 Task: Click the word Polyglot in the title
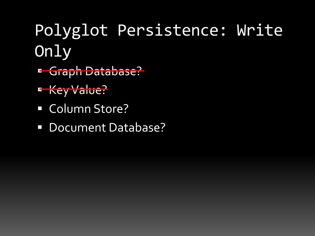[x=71, y=31]
